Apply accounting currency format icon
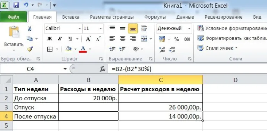This screenshot has width=267, height=131. (x=162, y=39)
